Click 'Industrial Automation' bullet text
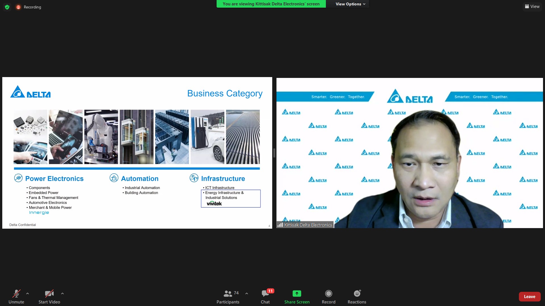Screen dimensions: 545x306 (142, 188)
